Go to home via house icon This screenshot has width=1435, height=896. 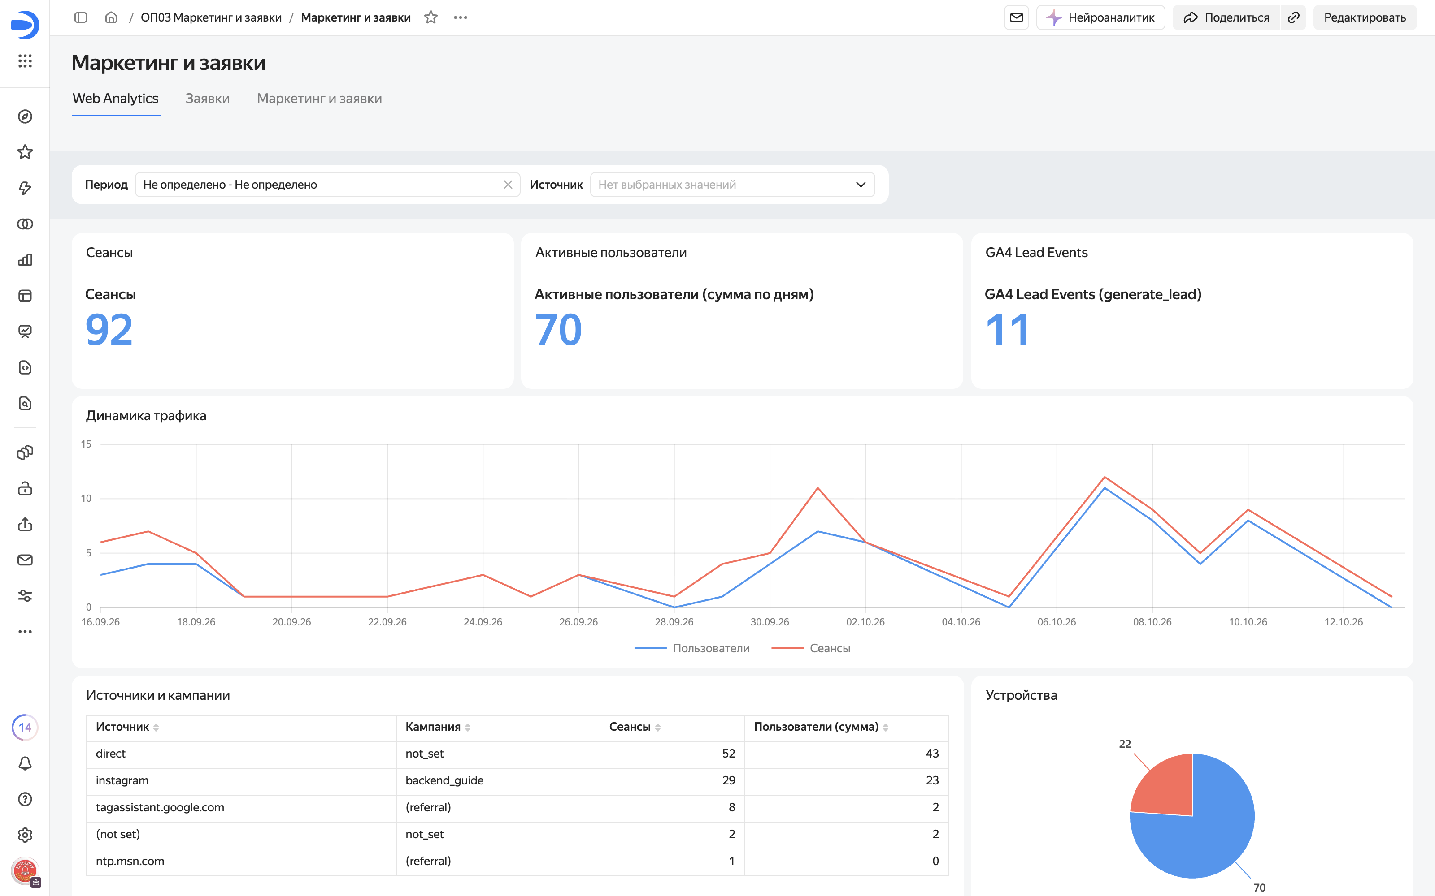tap(111, 18)
